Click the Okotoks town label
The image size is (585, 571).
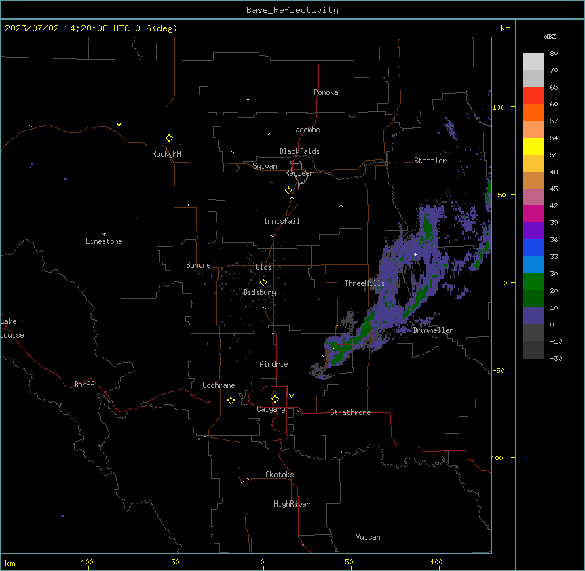(x=280, y=475)
